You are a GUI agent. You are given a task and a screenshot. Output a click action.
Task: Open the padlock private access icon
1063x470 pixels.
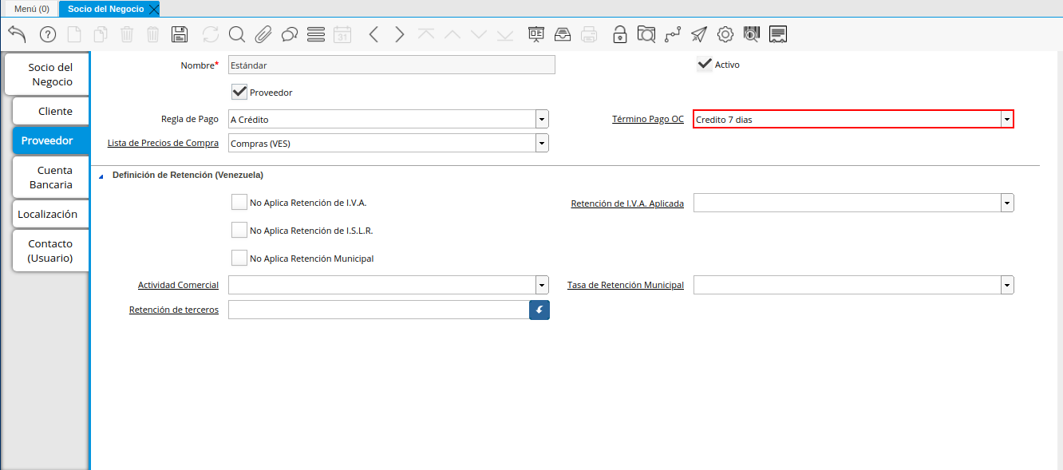pos(619,34)
